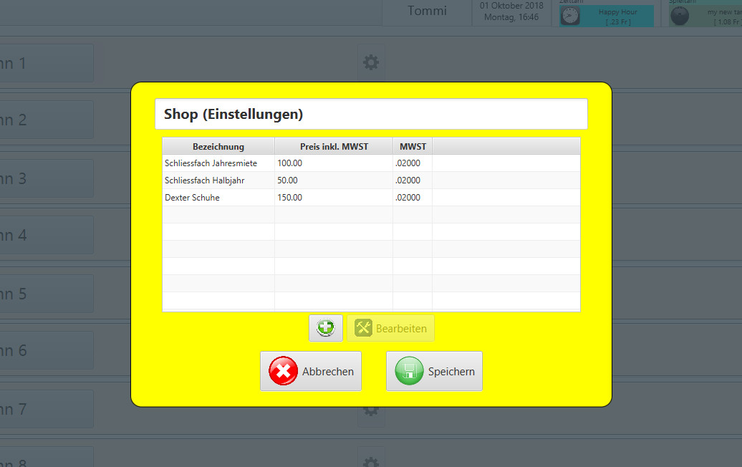Click the bowling ball icon in the Spieltarif panel
The image size is (742, 467).
tap(679, 16)
